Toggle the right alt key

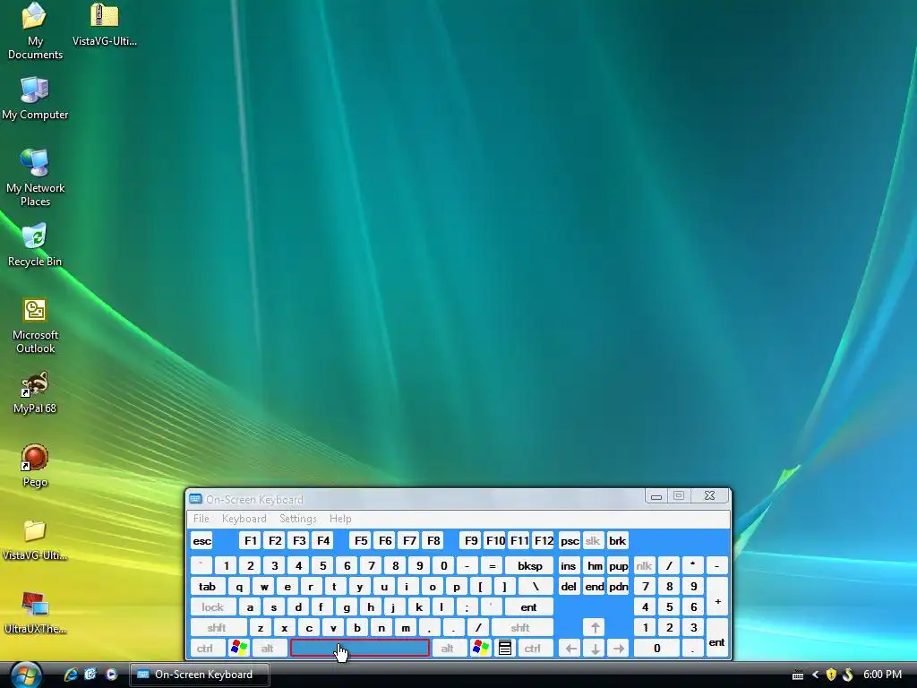tap(448, 648)
